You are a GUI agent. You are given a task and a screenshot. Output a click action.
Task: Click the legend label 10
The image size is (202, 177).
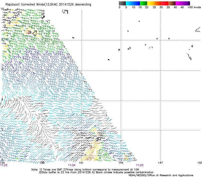pos(133,7)
